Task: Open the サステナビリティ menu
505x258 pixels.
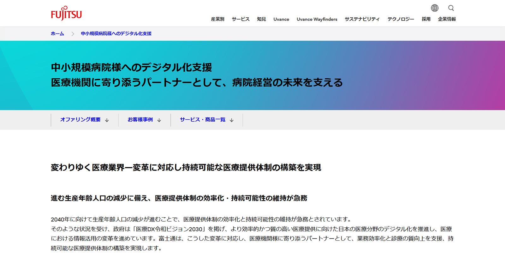Action: point(362,19)
